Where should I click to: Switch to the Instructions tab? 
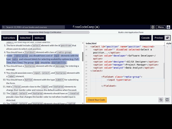9,38
